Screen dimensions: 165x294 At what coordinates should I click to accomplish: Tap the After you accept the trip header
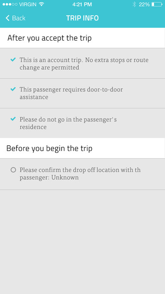point(82,38)
